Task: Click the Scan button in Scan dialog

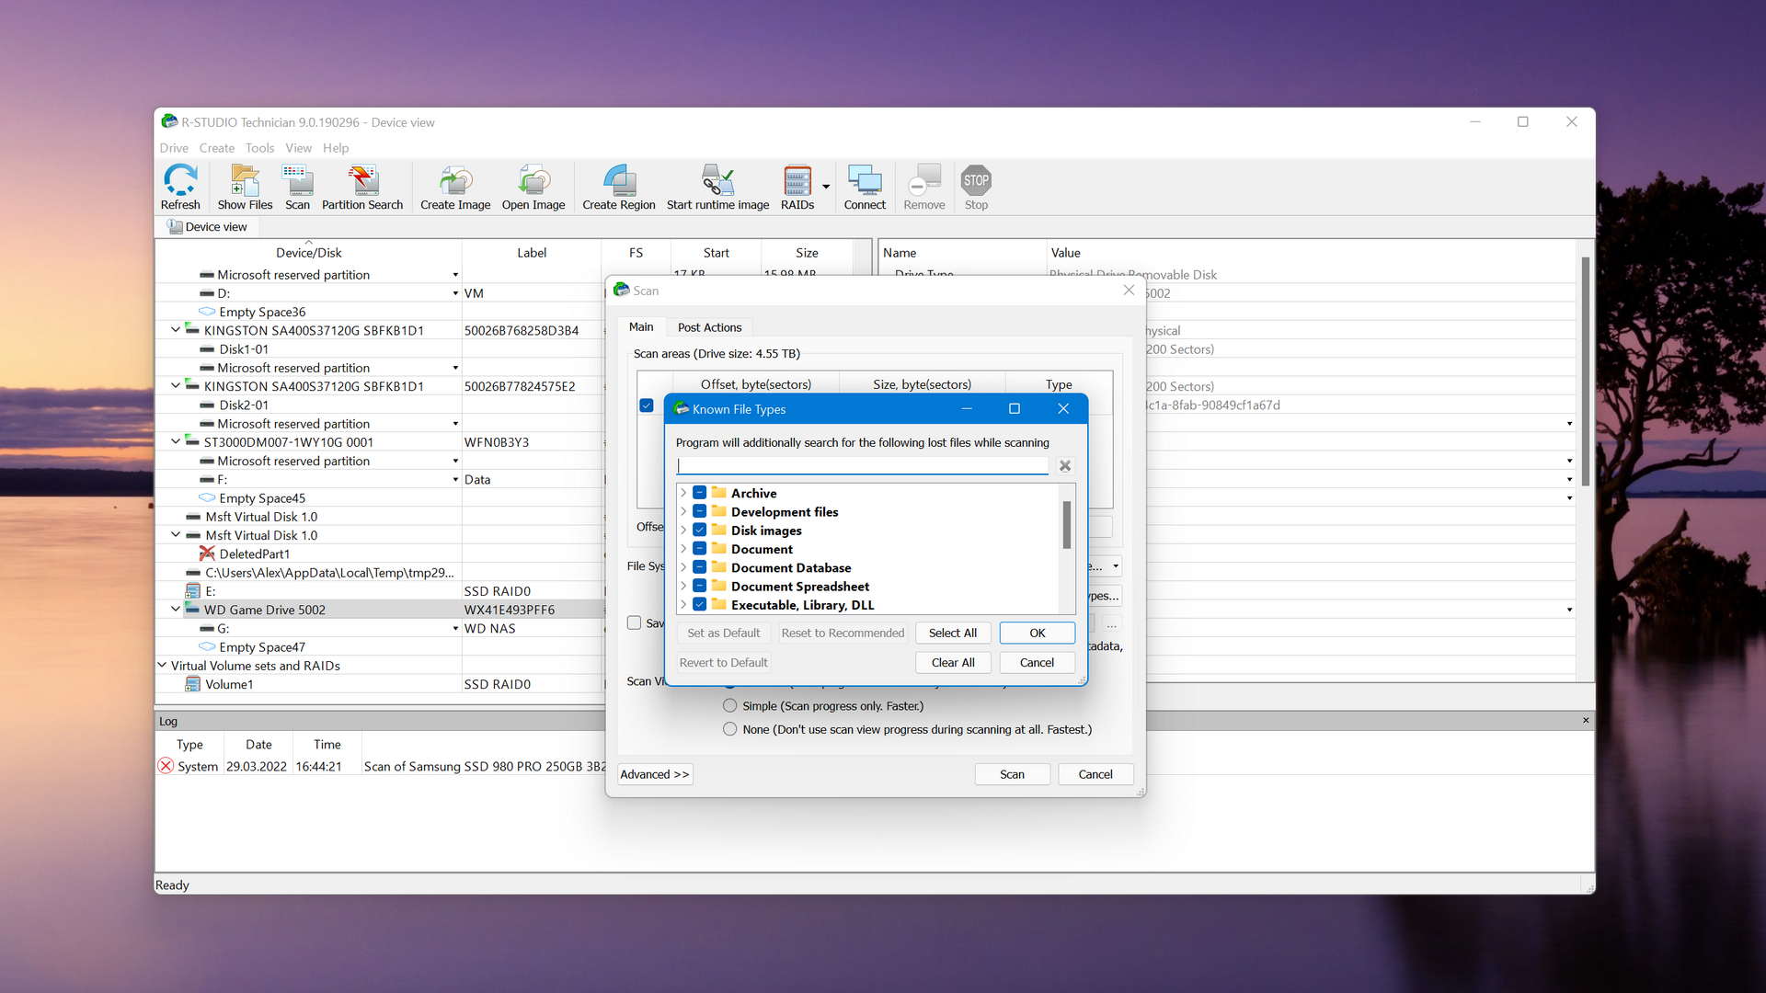Action: pos(1012,774)
